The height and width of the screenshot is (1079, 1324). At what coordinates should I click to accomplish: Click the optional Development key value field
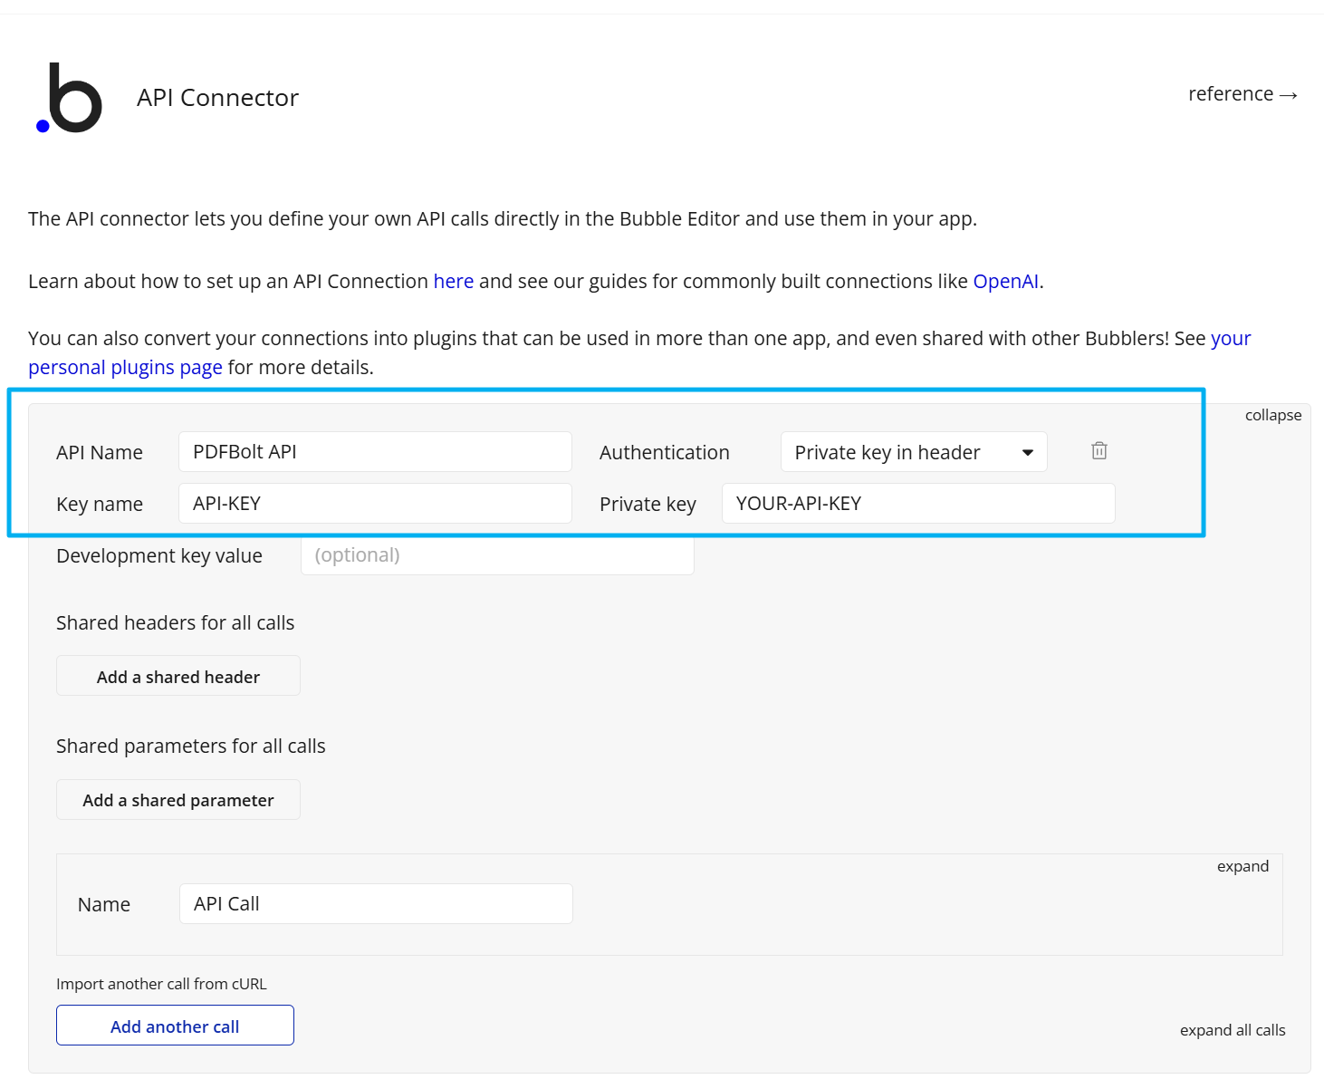496,554
